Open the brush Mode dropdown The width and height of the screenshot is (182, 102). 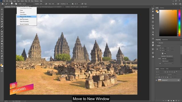(x=28, y=4)
